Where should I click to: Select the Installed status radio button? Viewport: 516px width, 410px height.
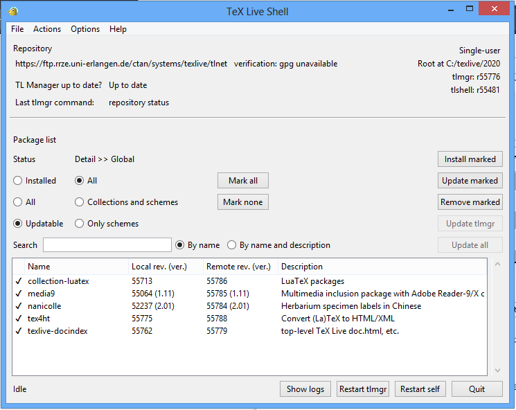coord(17,181)
